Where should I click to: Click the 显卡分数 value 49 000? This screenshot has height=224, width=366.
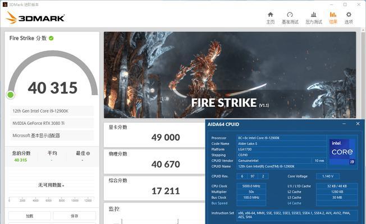click(166, 137)
